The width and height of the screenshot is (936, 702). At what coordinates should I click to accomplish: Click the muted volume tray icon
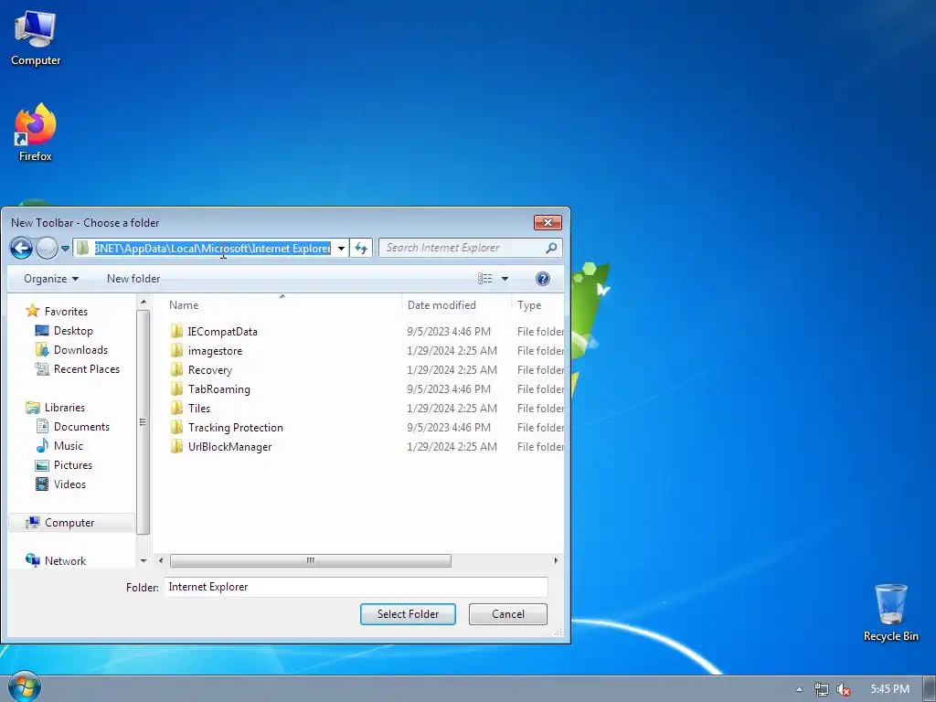(844, 689)
